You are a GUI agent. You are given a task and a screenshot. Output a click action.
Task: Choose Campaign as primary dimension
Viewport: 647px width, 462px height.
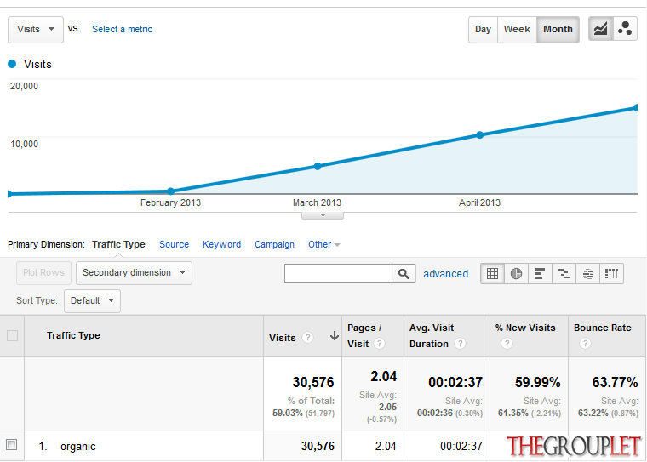click(x=274, y=244)
